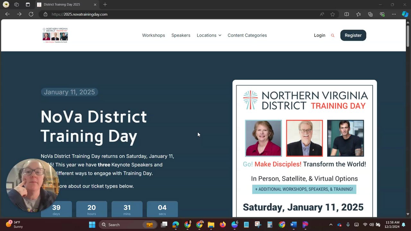Open File Explorer from the taskbar
The width and height of the screenshot is (411, 231).
pyautogui.click(x=211, y=225)
